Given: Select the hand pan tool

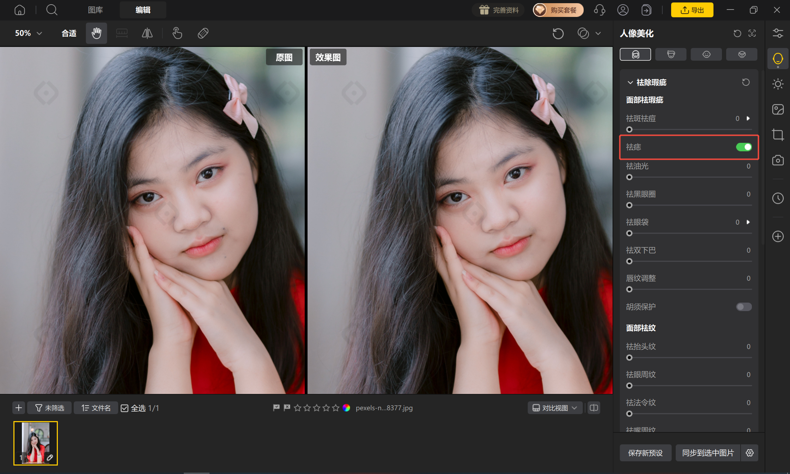Looking at the screenshot, I should tap(96, 33).
